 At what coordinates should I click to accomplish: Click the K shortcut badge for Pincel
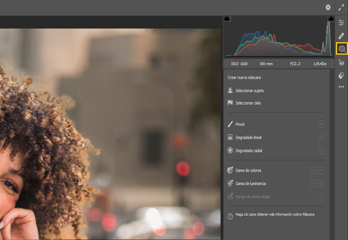(x=321, y=124)
